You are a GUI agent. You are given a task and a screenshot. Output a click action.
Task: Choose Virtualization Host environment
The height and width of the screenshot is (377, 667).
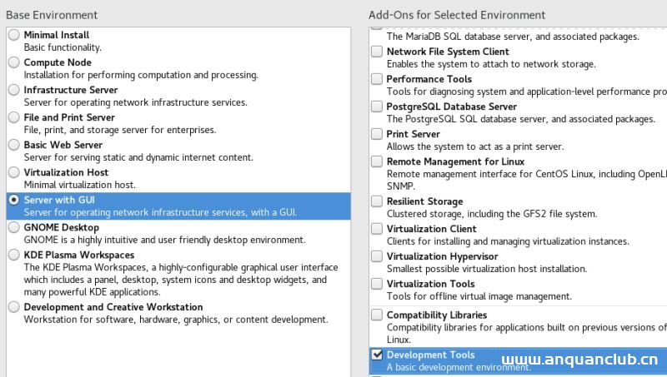tap(14, 173)
